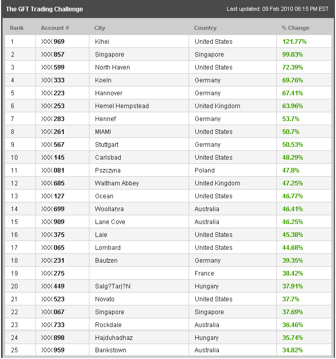The height and width of the screenshot is (359, 336).
Task: Click the Kihei city cell
Action: tap(102, 42)
